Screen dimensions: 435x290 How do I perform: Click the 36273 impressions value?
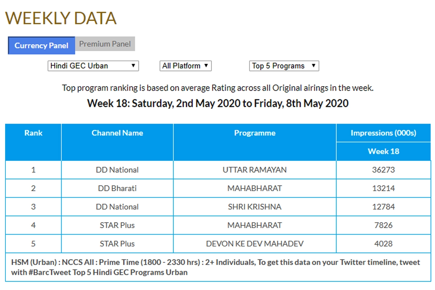[383, 170]
